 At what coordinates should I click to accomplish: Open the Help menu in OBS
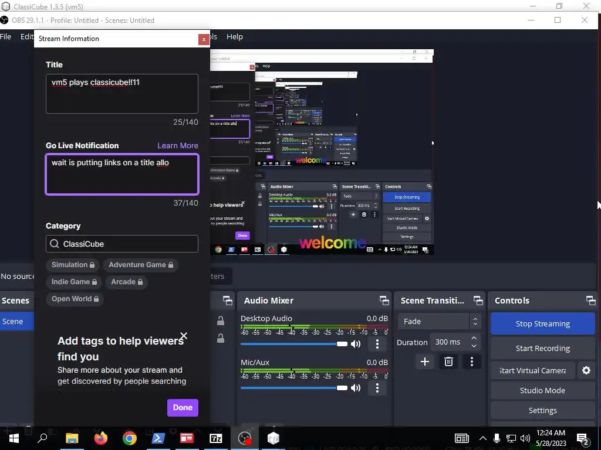coord(235,37)
